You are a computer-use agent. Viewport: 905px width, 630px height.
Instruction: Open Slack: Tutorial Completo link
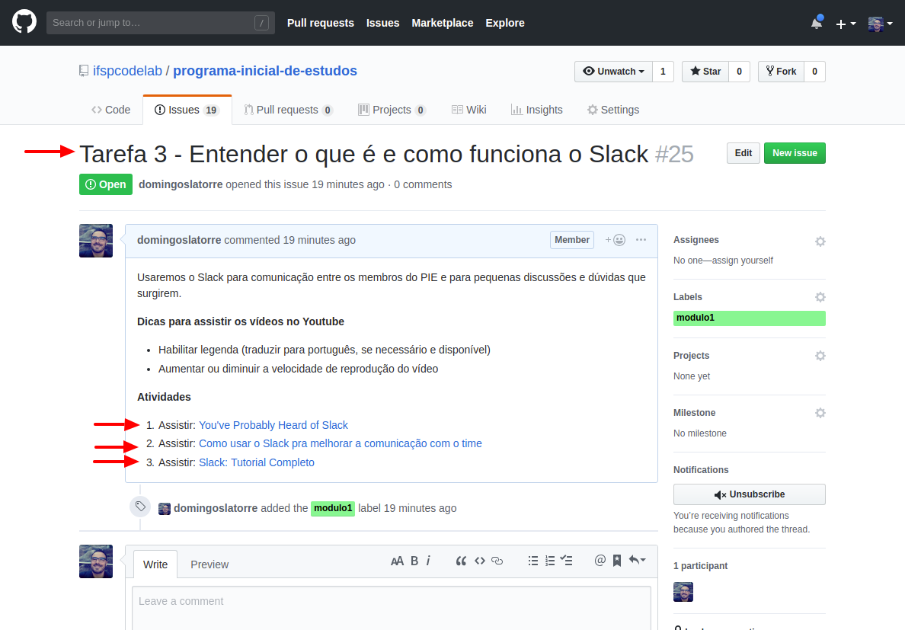coord(256,462)
